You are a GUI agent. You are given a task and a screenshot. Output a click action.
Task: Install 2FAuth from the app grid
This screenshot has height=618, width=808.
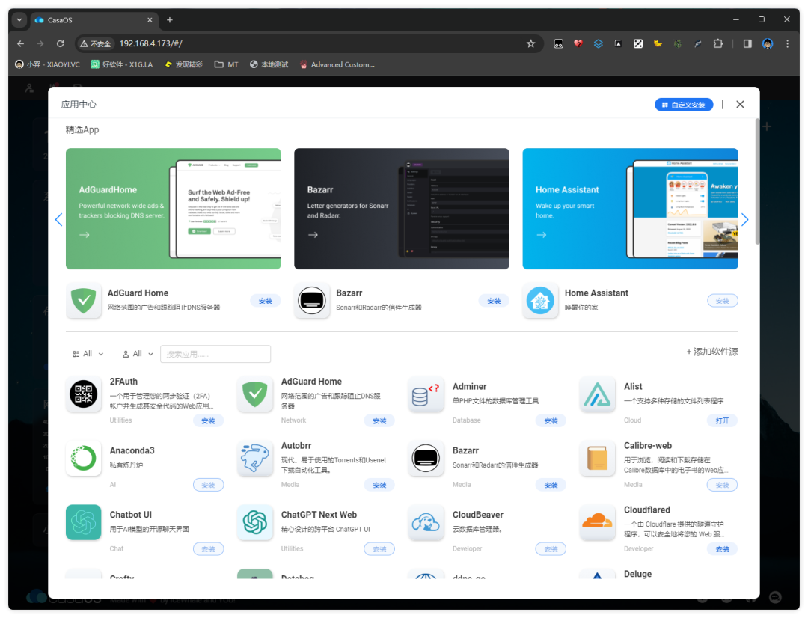[208, 421]
